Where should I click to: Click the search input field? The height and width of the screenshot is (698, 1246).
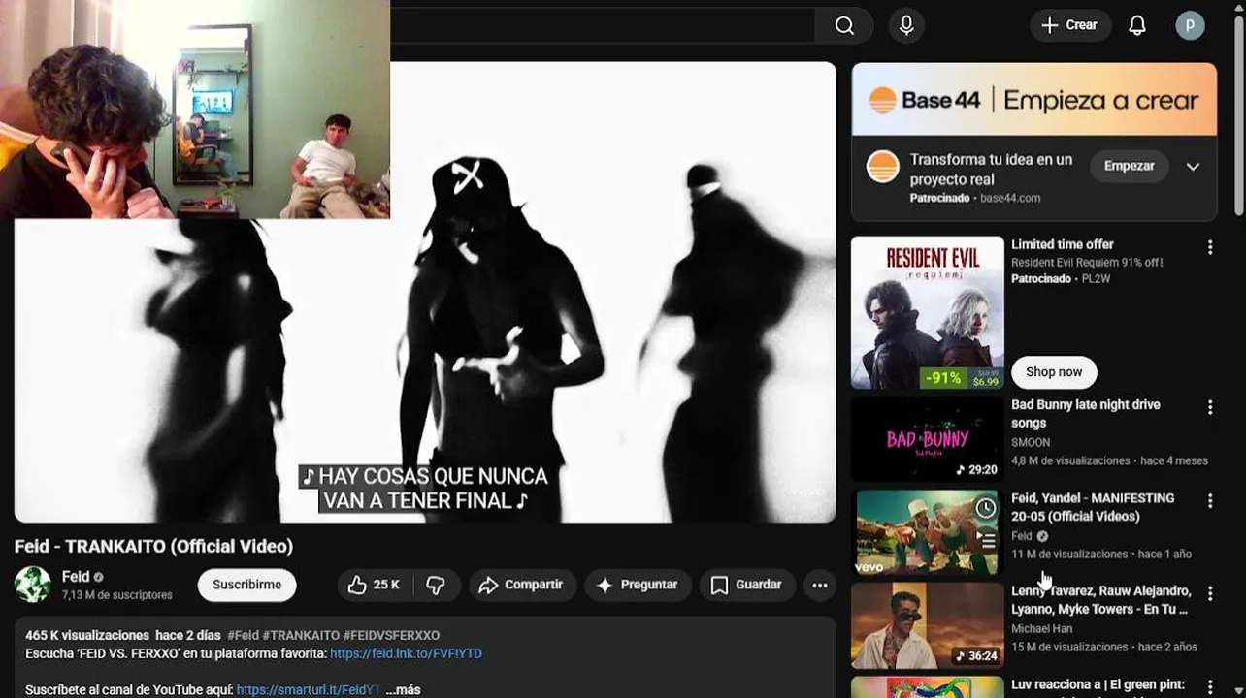tap(602, 25)
